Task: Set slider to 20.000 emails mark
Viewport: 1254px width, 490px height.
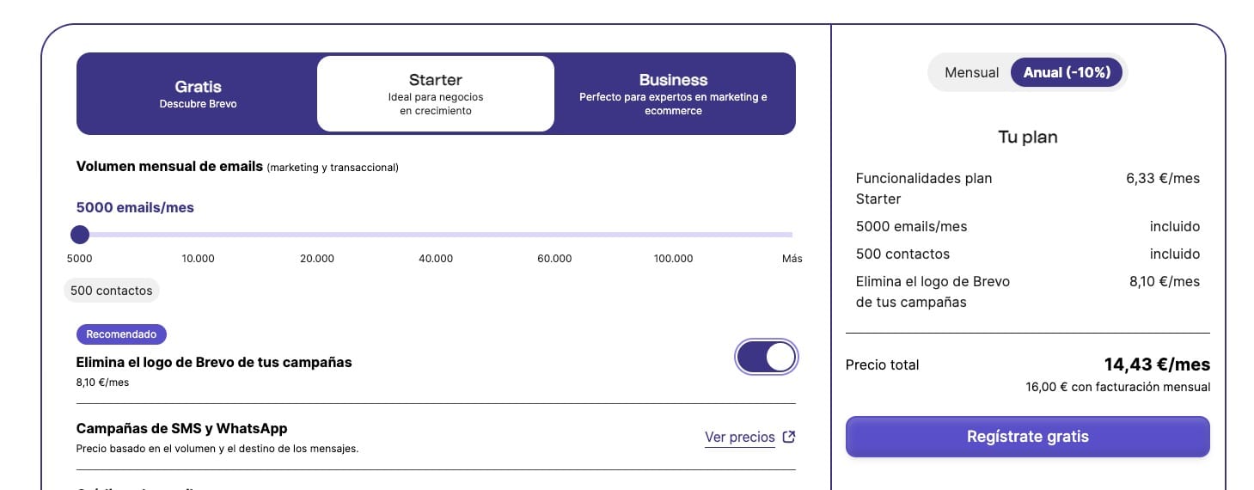Action: (317, 235)
